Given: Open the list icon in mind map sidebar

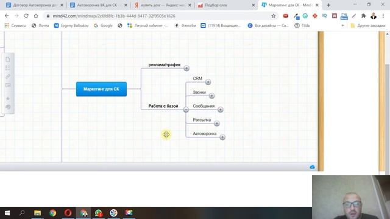Looking at the screenshot, I should (x=8, y=68).
